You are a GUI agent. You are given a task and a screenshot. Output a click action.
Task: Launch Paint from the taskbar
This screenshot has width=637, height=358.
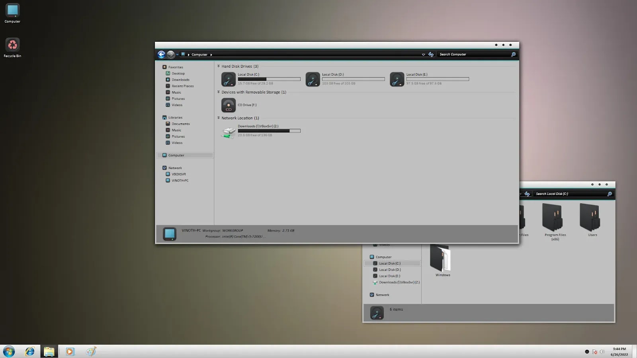(91, 351)
